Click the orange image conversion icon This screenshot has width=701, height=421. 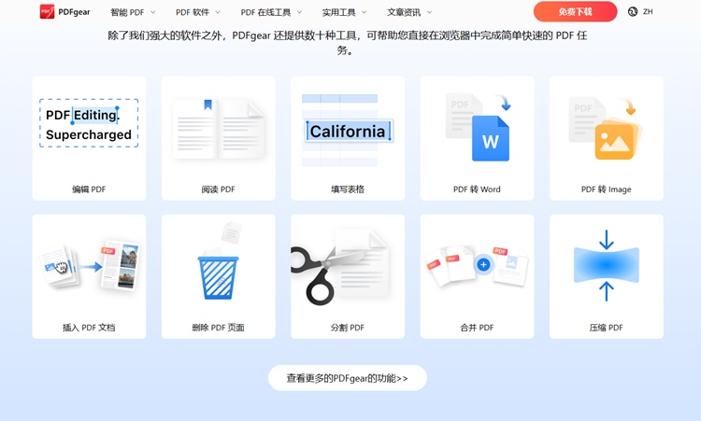click(618, 138)
